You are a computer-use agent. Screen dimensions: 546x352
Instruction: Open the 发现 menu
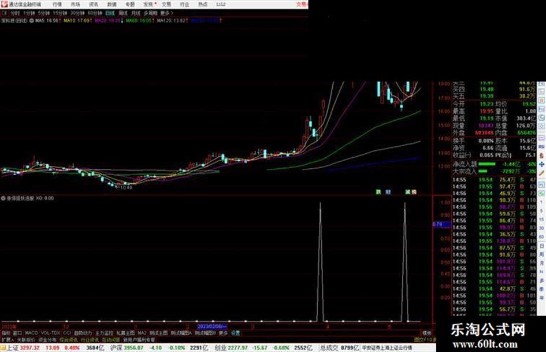[x=148, y=5]
